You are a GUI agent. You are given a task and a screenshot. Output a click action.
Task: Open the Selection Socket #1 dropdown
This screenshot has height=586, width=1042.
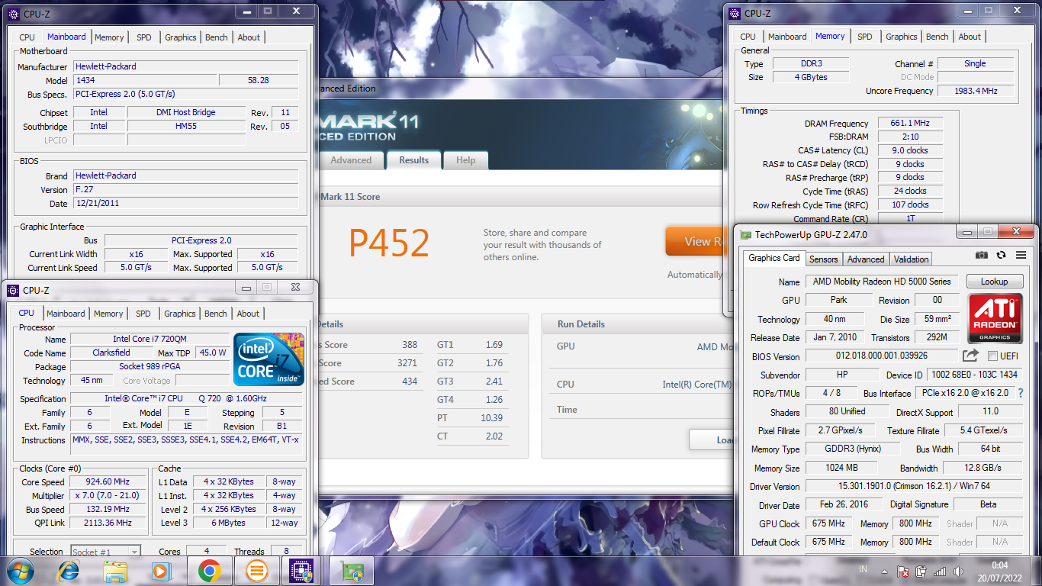pyautogui.click(x=106, y=552)
